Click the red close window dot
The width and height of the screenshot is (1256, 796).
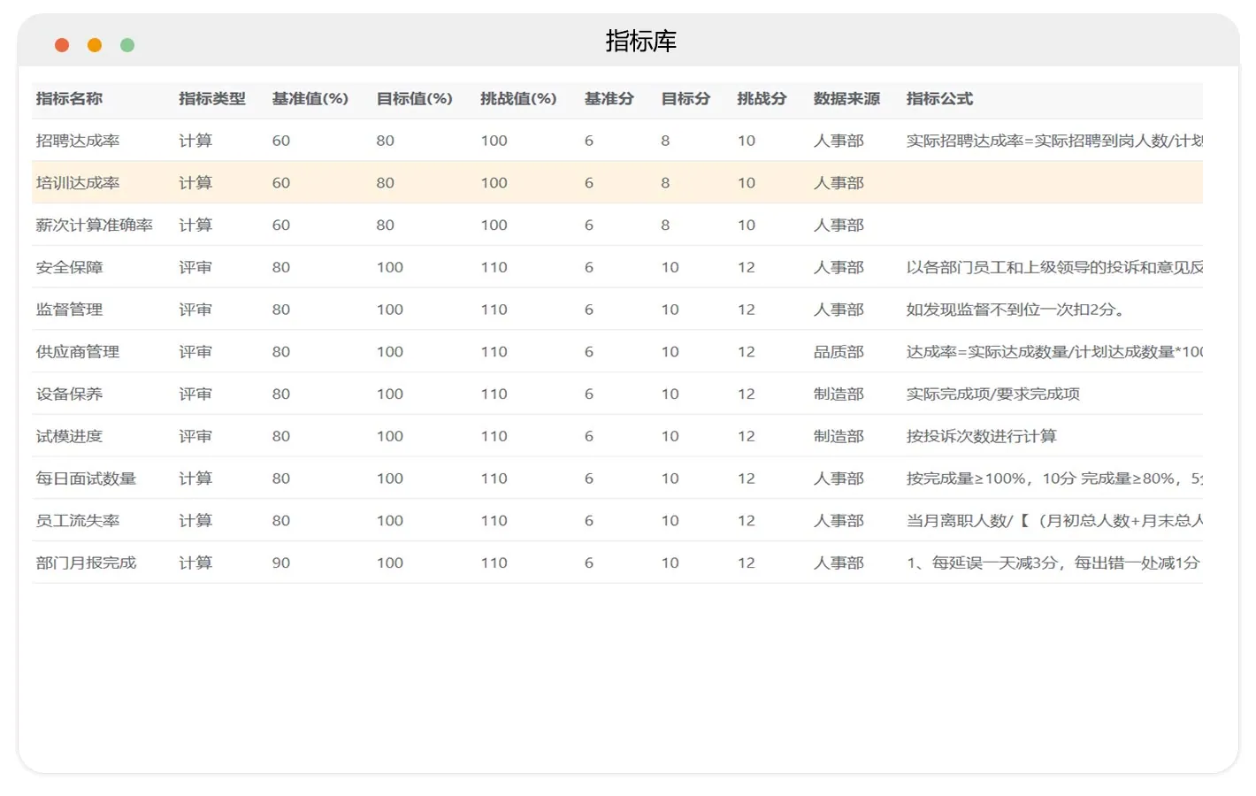click(x=62, y=45)
